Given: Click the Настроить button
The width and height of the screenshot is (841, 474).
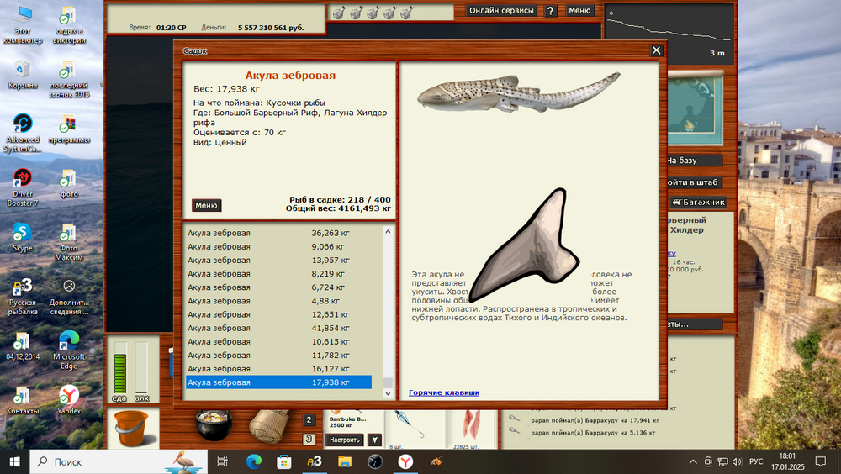Looking at the screenshot, I should pyautogui.click(x=344, y=440).
